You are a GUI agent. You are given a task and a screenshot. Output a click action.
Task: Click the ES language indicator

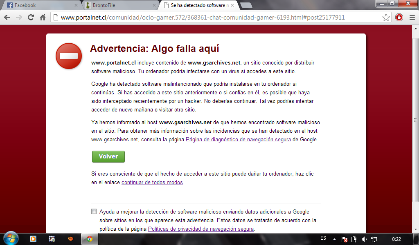click(323, 238)
